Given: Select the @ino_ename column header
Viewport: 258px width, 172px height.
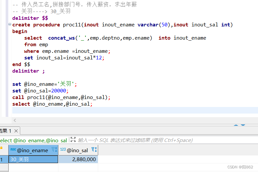Looking at the screenshot, I should click(x=32, y=150).
